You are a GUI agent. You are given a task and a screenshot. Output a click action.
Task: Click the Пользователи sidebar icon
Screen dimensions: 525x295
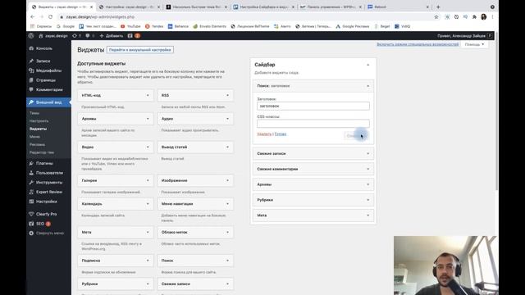(x=31, y=173)
